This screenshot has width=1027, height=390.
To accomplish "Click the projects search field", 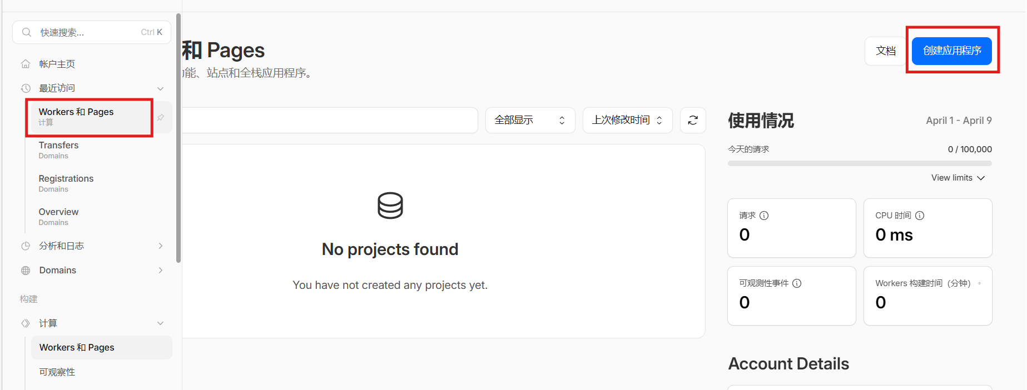I will point(330,120).
